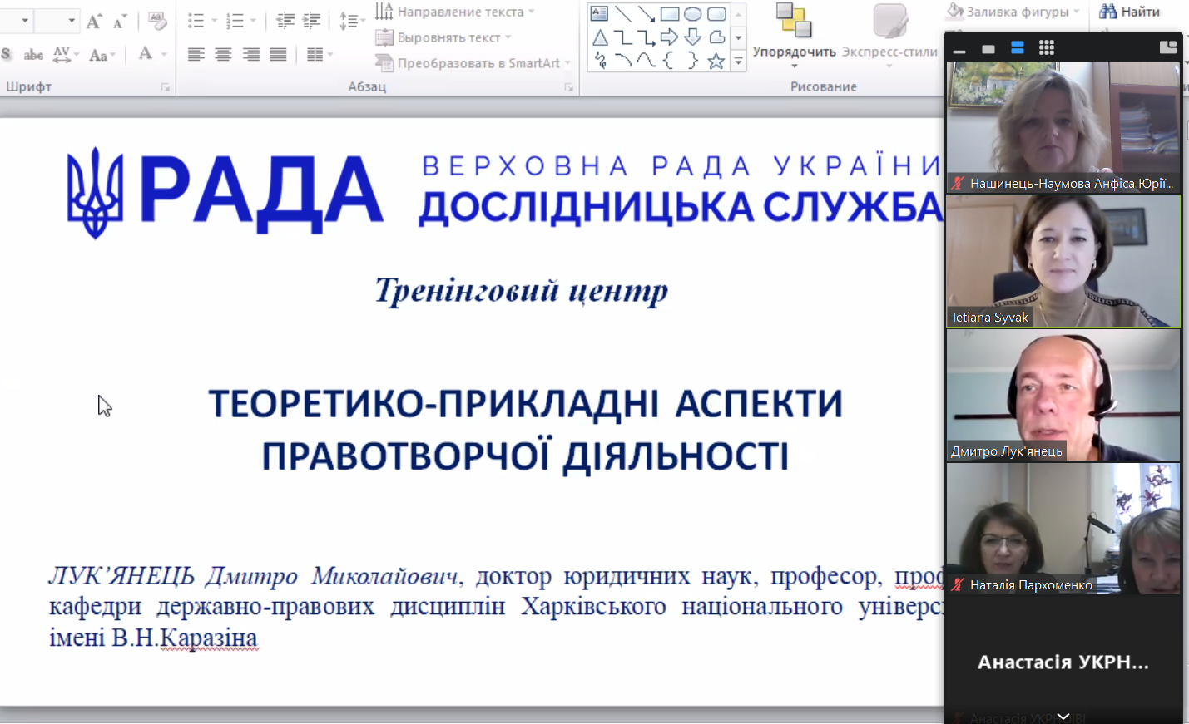The image size is (1189, 724).
Task: Select the strikethrough text icon
Action: (x=34, y=55)
